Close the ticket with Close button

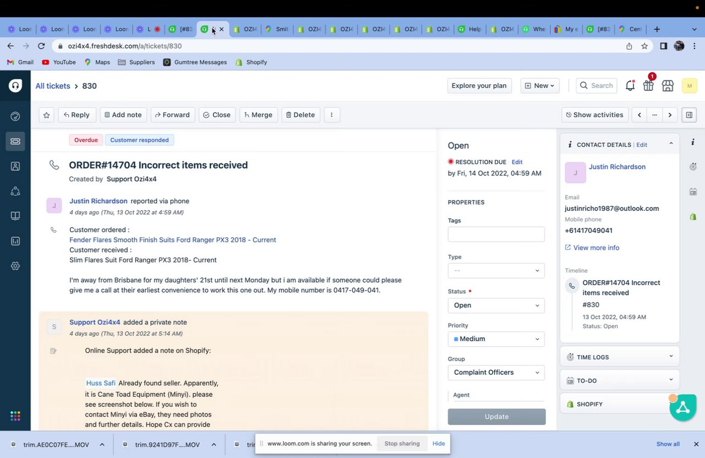217,115
